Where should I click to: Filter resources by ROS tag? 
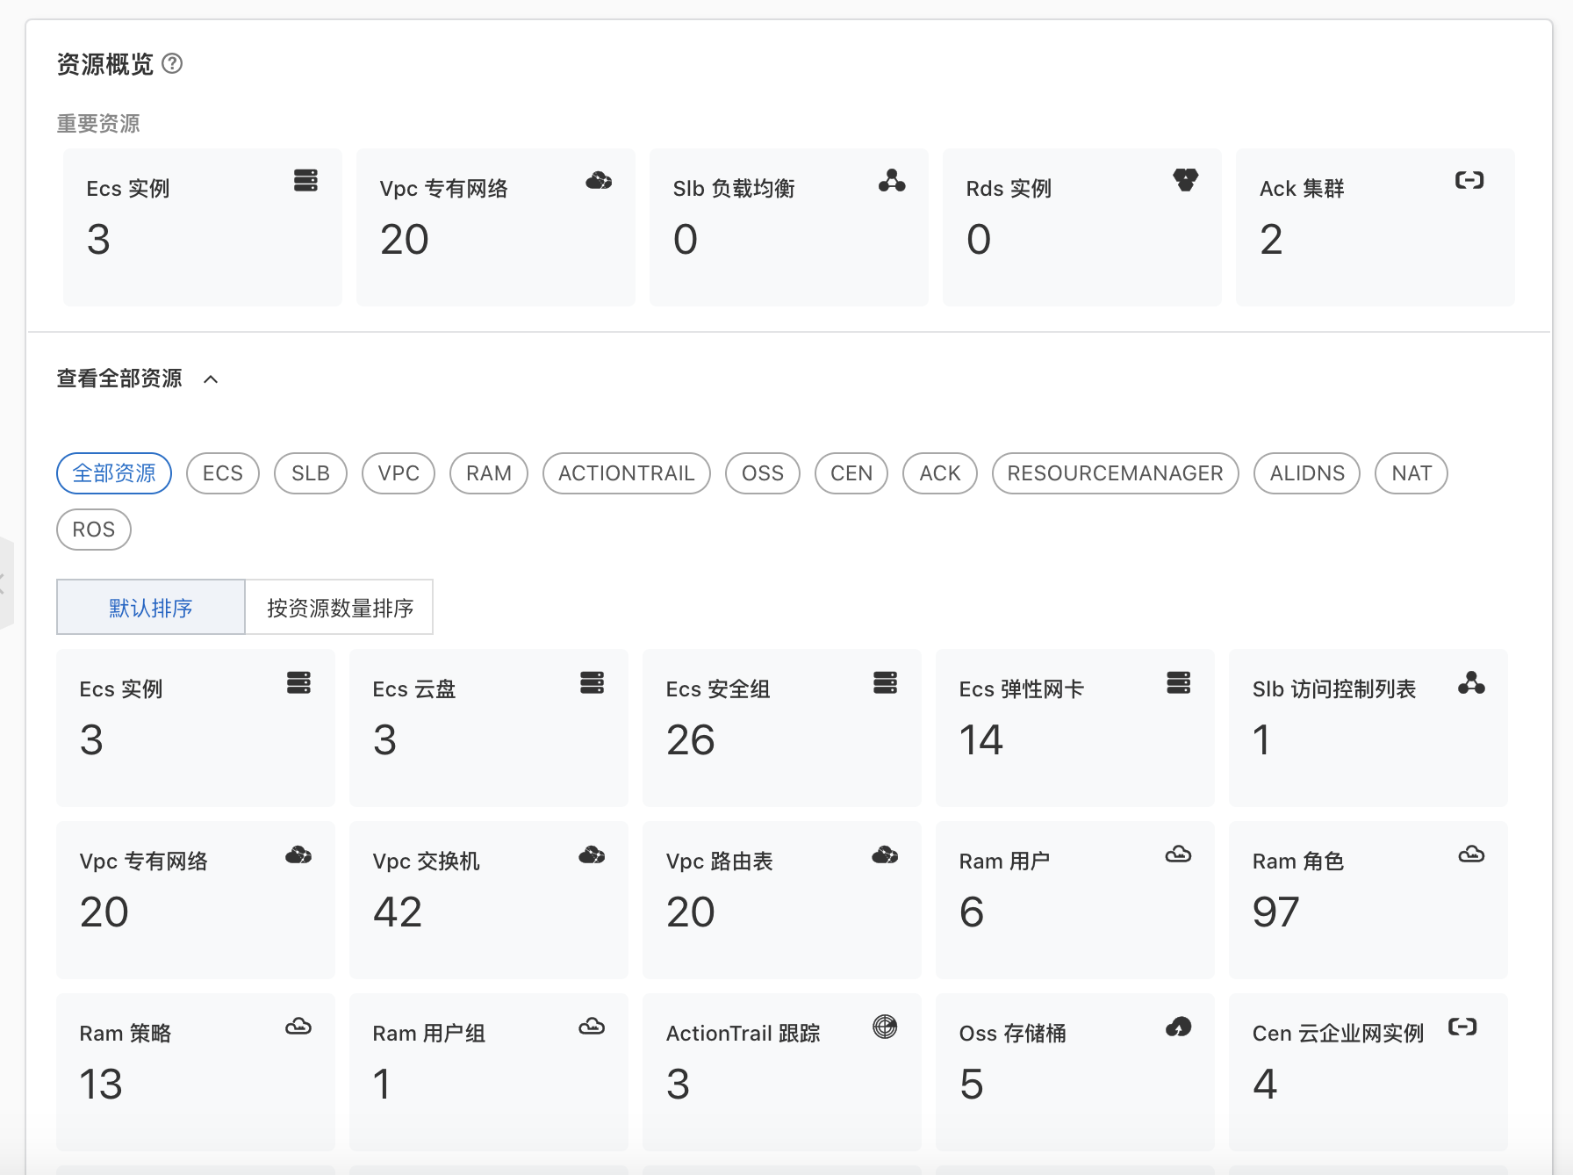point(94,530)
